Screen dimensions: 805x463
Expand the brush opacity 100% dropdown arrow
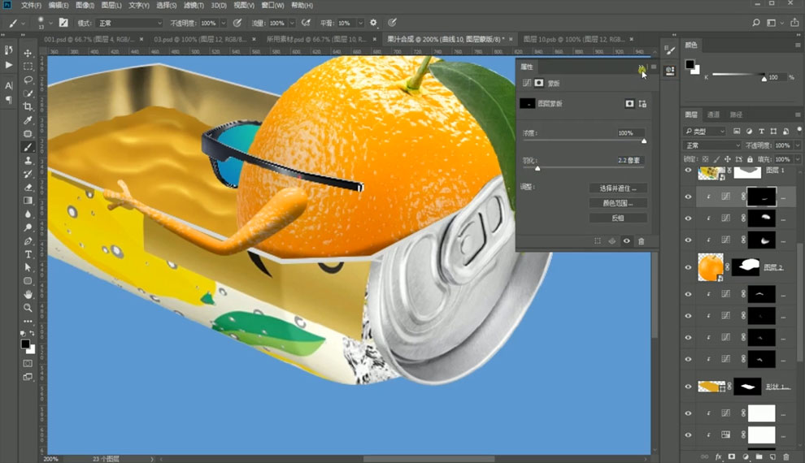pyautogui.click(x=224, y=23)
